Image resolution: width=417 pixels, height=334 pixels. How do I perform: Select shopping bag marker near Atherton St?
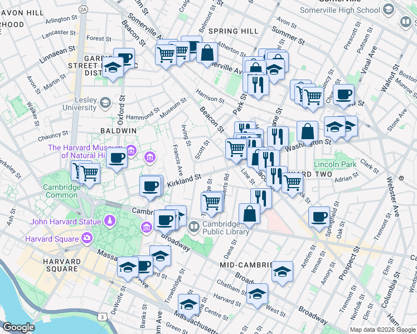(207, 53)
